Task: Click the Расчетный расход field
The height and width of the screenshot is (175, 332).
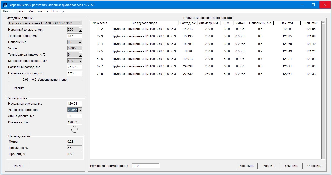Action: pyautogui.click(x=75, y=67)
